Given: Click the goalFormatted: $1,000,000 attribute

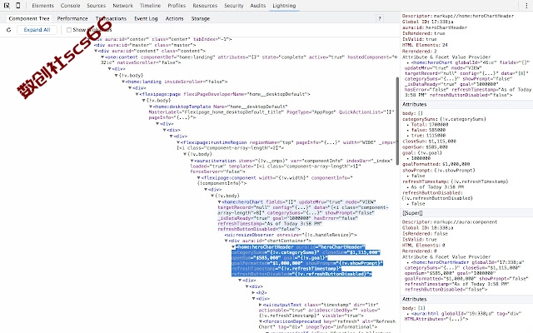Looking at the screenshot, I should pyautogui.click(x=436, y=164).
